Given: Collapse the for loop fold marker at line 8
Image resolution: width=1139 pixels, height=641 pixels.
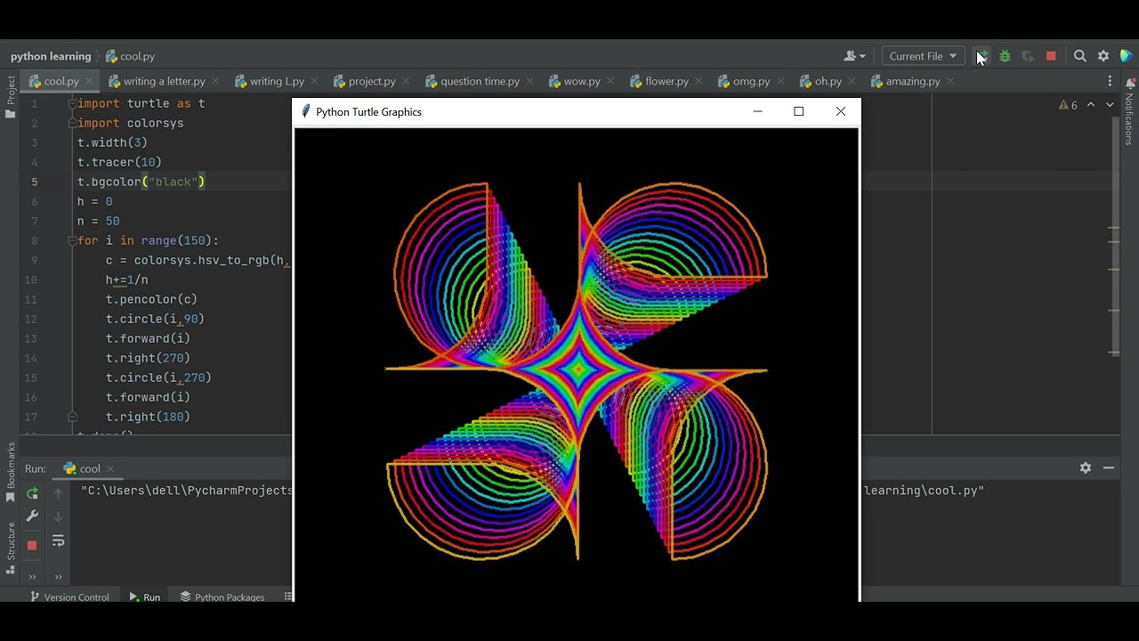Looking at the screenshot, I should pyautogui.click(x=71, y=240).
